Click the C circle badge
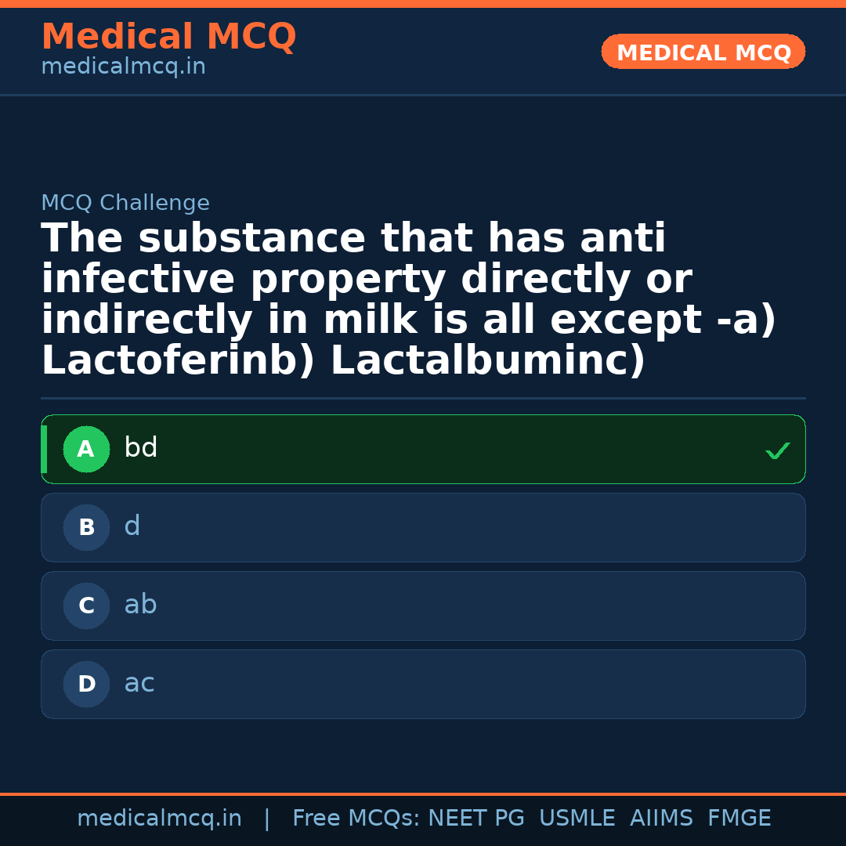 point(86,606)
